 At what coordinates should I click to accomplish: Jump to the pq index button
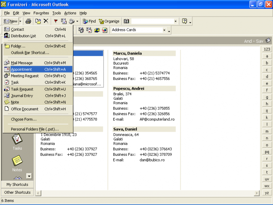(267, 152)
